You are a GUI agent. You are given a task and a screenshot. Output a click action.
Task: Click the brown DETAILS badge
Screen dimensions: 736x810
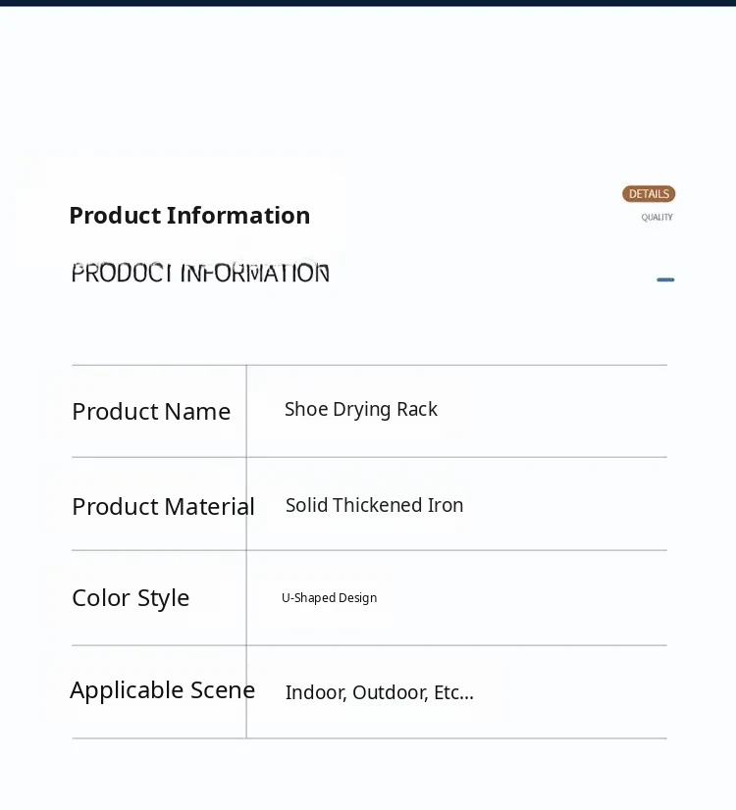pyautogui.click(x=649, y=194)
